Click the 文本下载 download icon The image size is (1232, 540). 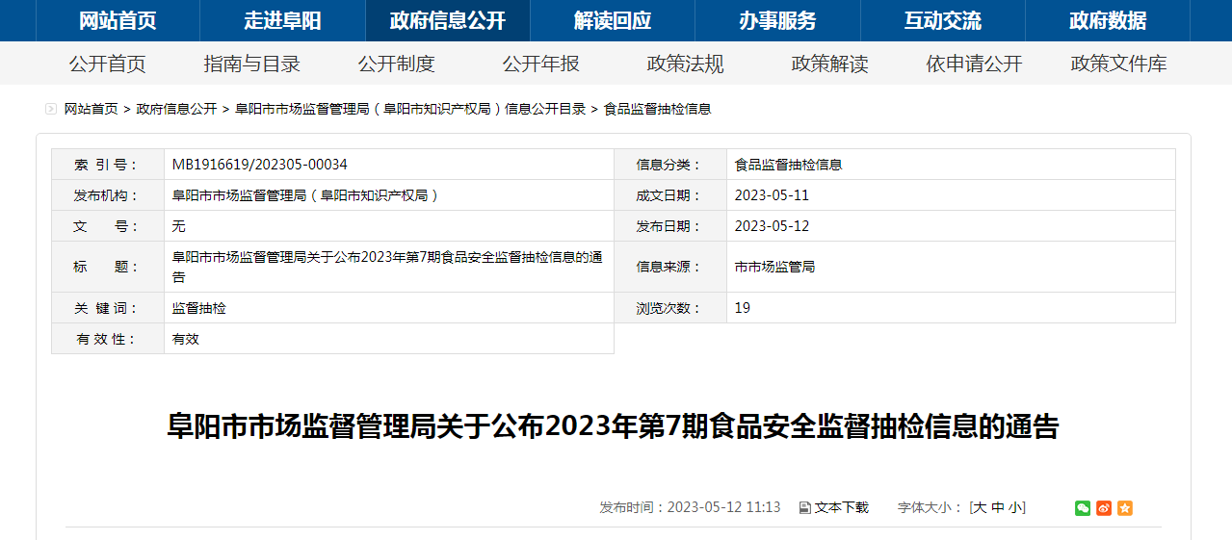pyautogui.click(x=805, y=508)
